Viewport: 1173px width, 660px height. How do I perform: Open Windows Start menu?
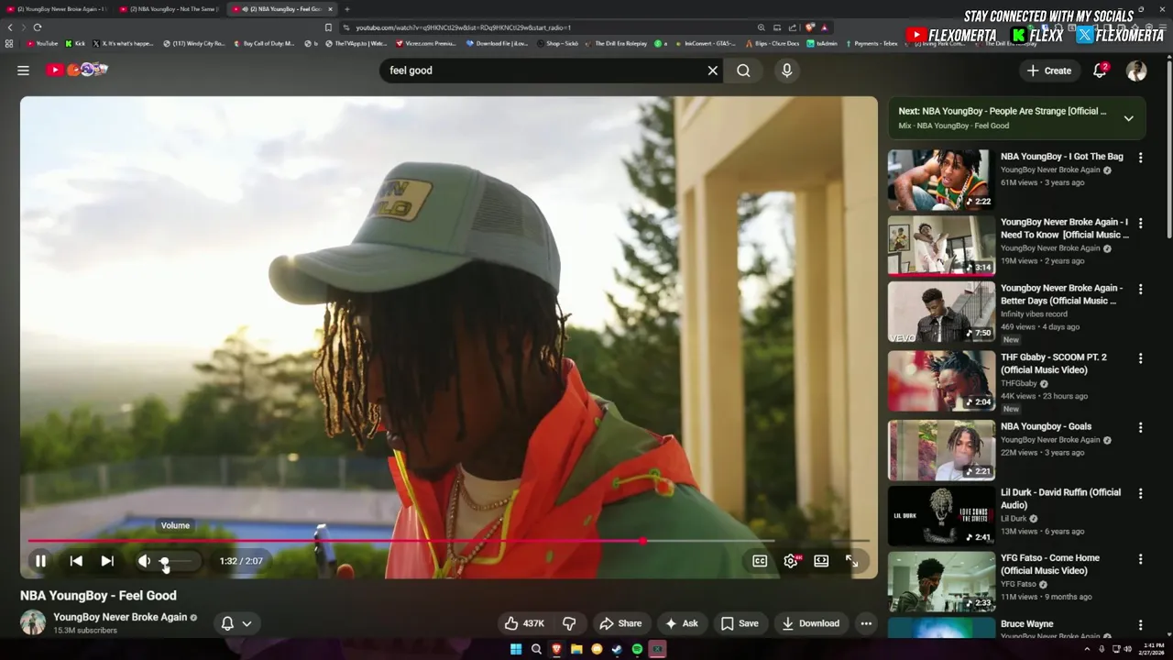[516, 649]
